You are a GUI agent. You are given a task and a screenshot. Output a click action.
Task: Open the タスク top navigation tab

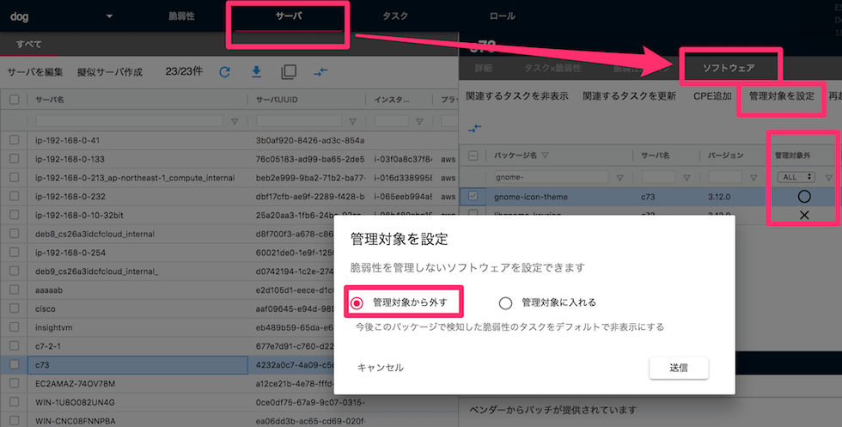coord(395,16)
